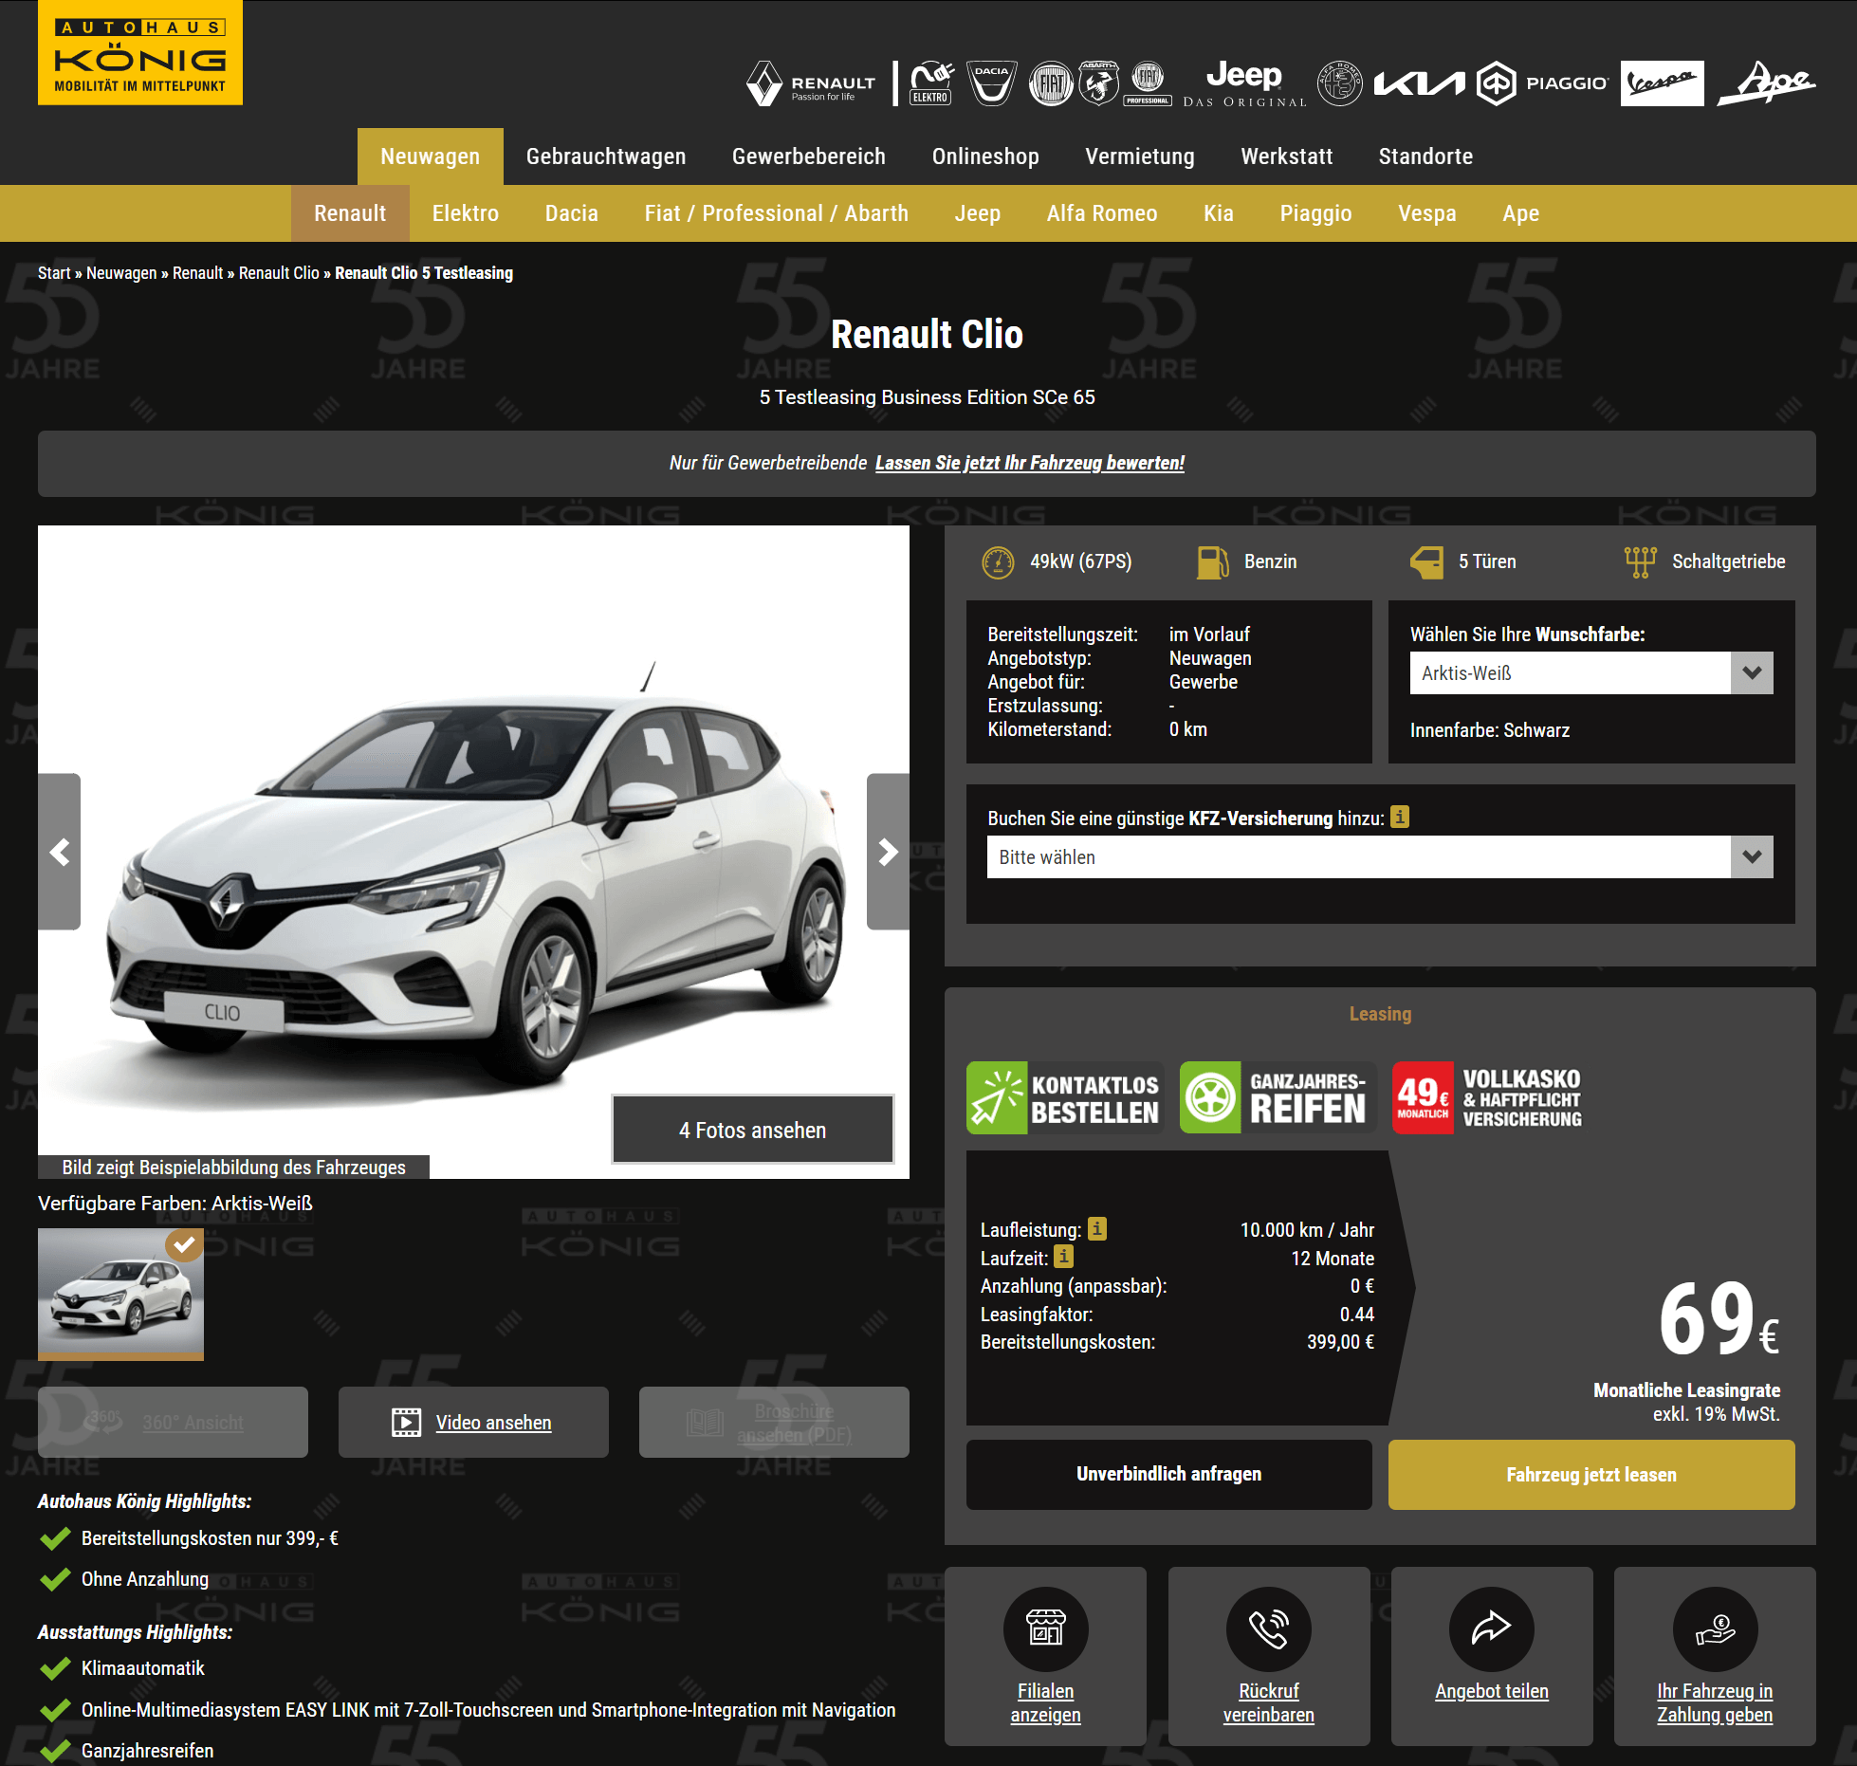Select the Renault submenu tab

coord(350,213)
